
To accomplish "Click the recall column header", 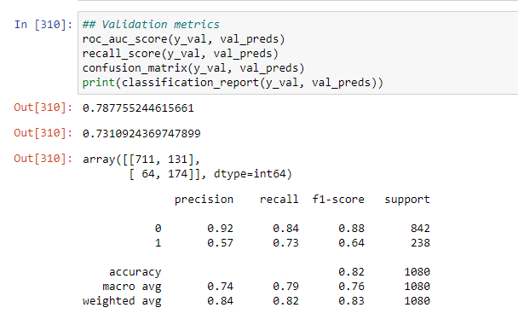I will tap(279, 200).
